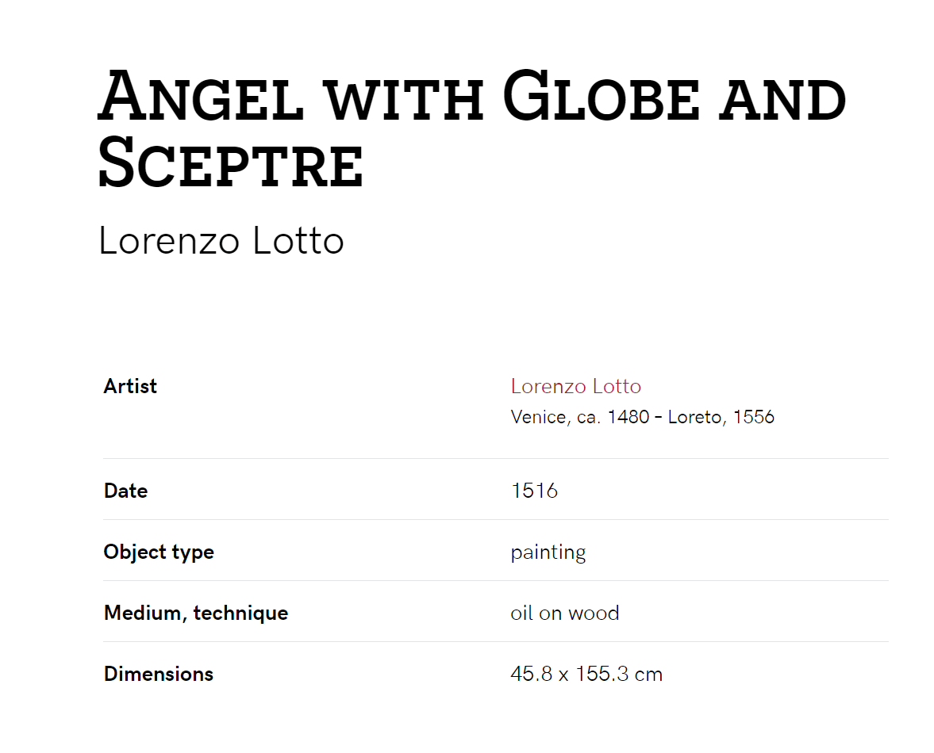Click the Medium, technique label
The image size is (934, 753).
tap(196, 613)
